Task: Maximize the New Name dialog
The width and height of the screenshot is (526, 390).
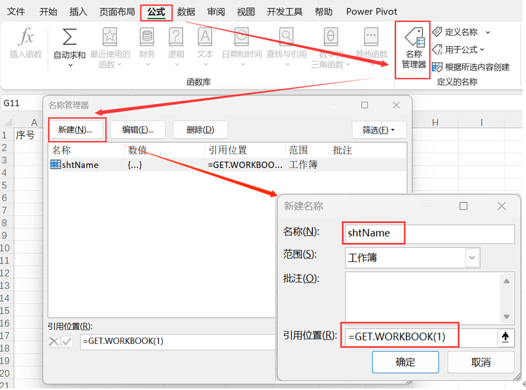Action: coord(463,206)
